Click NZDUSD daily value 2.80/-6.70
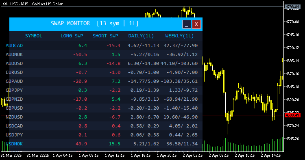 pyautogui.click(x=145, y=117)
